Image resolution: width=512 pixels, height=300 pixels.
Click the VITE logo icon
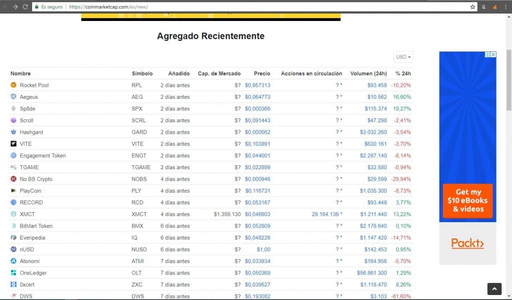coord(13,144)
